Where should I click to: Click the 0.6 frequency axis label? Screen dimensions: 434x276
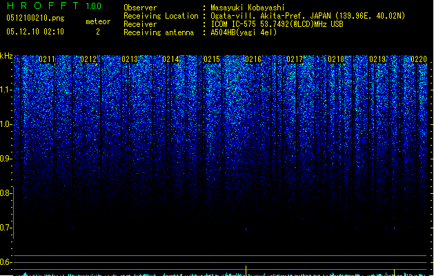[x=6, y=262]
